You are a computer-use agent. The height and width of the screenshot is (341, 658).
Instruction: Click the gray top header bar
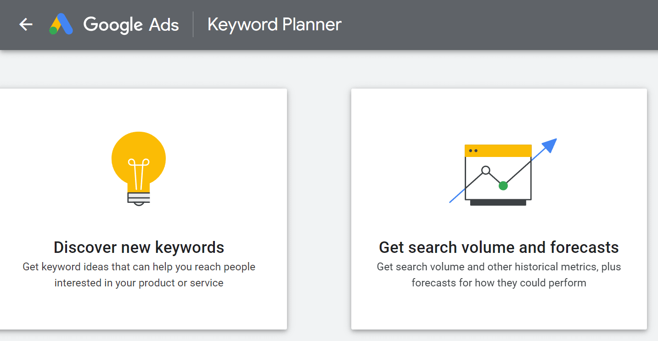tap(413, 25)
